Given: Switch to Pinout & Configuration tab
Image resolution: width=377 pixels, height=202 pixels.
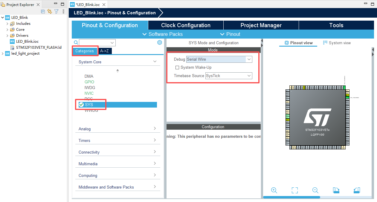Looking at the screenshot, I should pos(110,25).
